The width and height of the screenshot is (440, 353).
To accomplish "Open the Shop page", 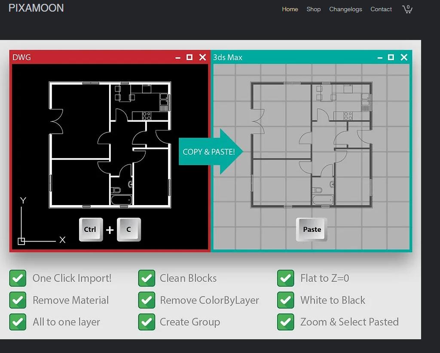I will pyautogui.click(x=313, y=9).
